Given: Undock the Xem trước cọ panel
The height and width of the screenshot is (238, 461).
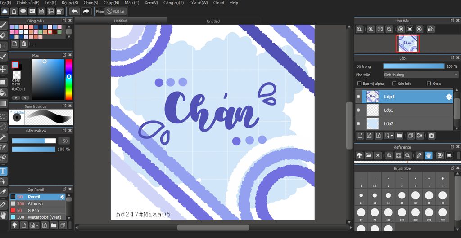Looking at the screenshot, I should 64,106.
